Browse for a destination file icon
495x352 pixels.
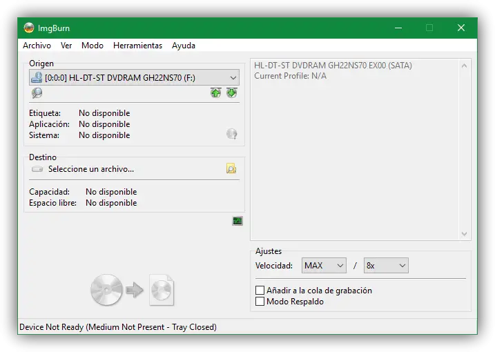tap(231, 169)
